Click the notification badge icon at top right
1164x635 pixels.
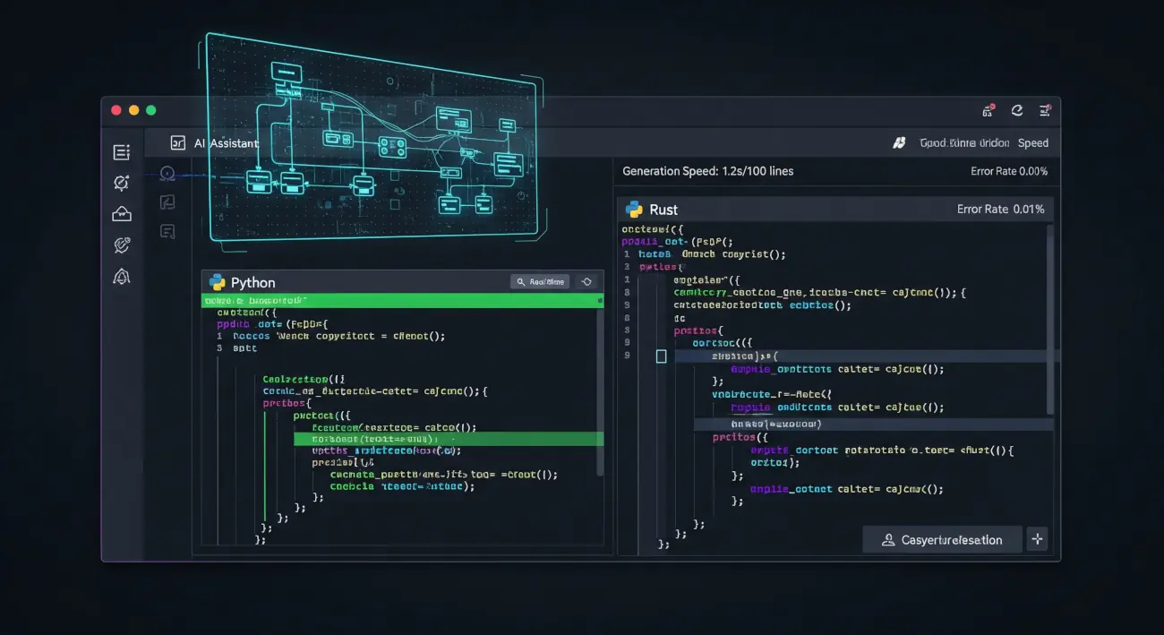[987, 108]
